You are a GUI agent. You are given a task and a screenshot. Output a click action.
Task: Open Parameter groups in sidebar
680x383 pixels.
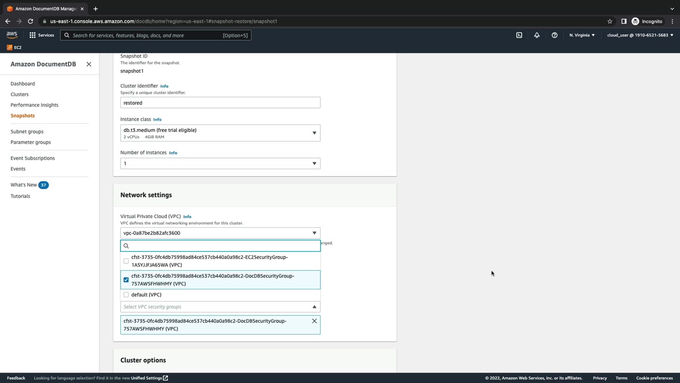click(x=31, y=142)
